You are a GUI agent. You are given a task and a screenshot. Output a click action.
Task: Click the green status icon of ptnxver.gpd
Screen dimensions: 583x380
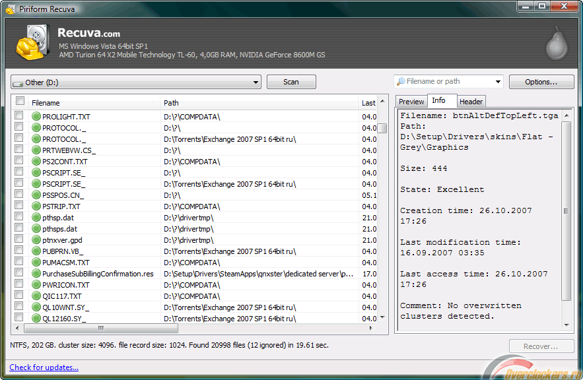[x=36, y=240]
